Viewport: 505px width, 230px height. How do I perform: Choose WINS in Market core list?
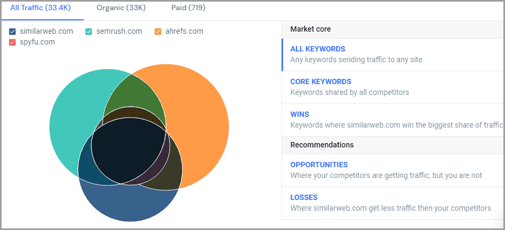tap(300, 114)
